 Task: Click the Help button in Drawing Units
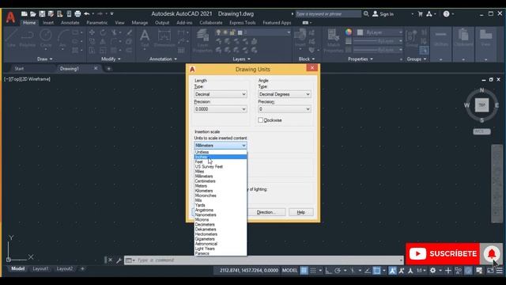(x=300, y=212)
